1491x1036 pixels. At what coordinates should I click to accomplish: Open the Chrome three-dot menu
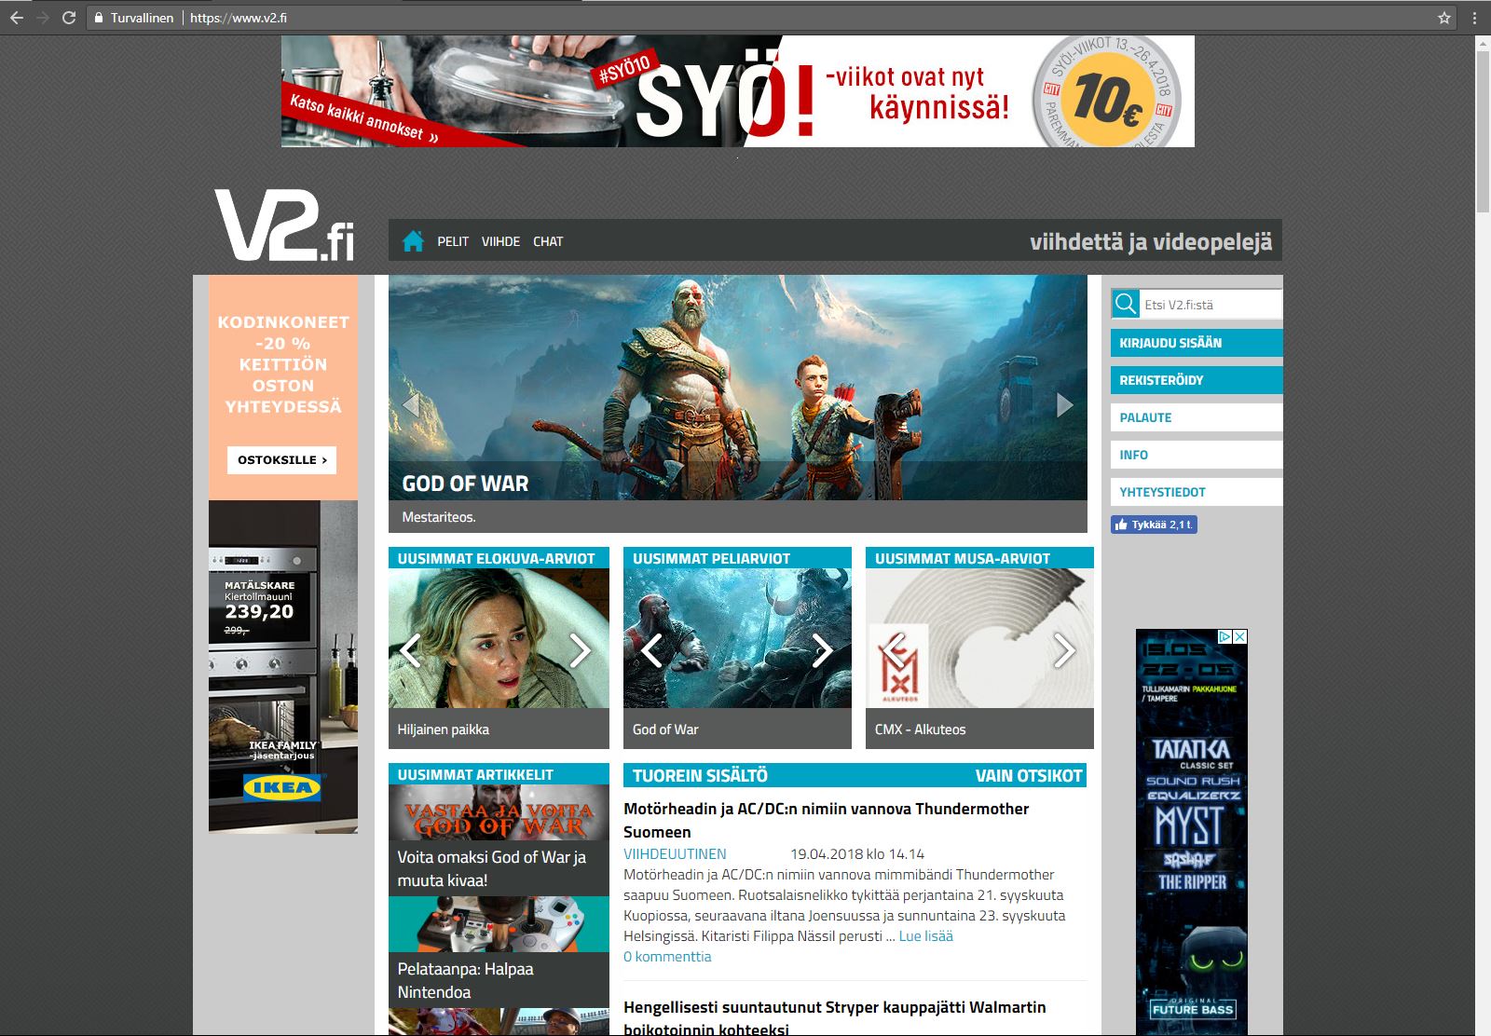pyautogui.click(x=1474, y=18)
